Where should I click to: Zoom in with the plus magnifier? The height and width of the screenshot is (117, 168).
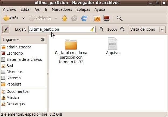[x=122, y=29]
